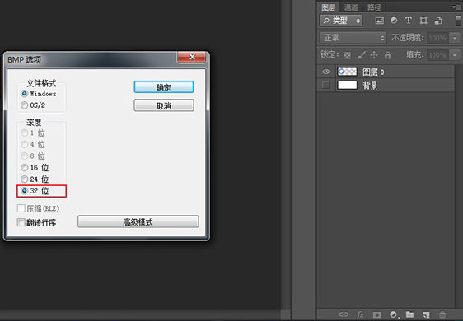463x321 pixels.
Task: Select the OS/2 file format option
Action: [33, 105]
